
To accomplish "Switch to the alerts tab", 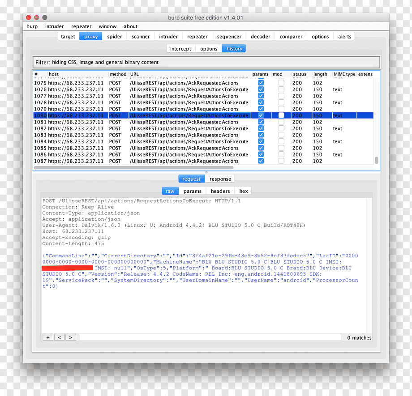I will [344, 37].
